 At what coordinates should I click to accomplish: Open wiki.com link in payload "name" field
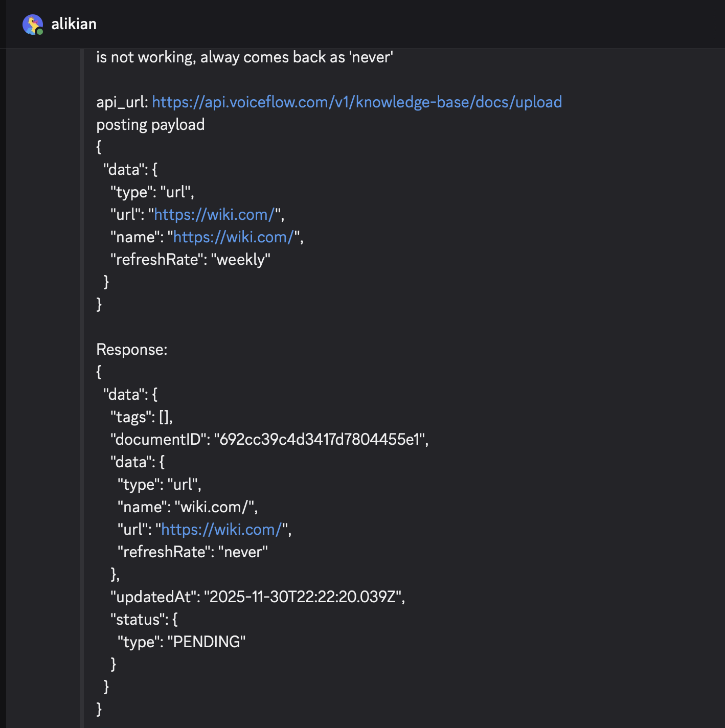(x=233, y=237)
